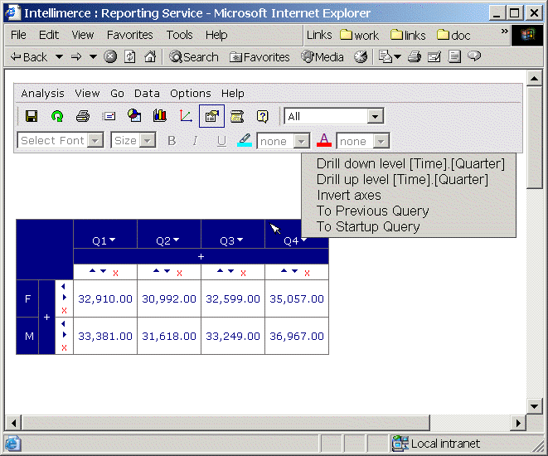This screenshot has height=456, width=548.
Task: Click the red font color A icon
Action: 324,140
